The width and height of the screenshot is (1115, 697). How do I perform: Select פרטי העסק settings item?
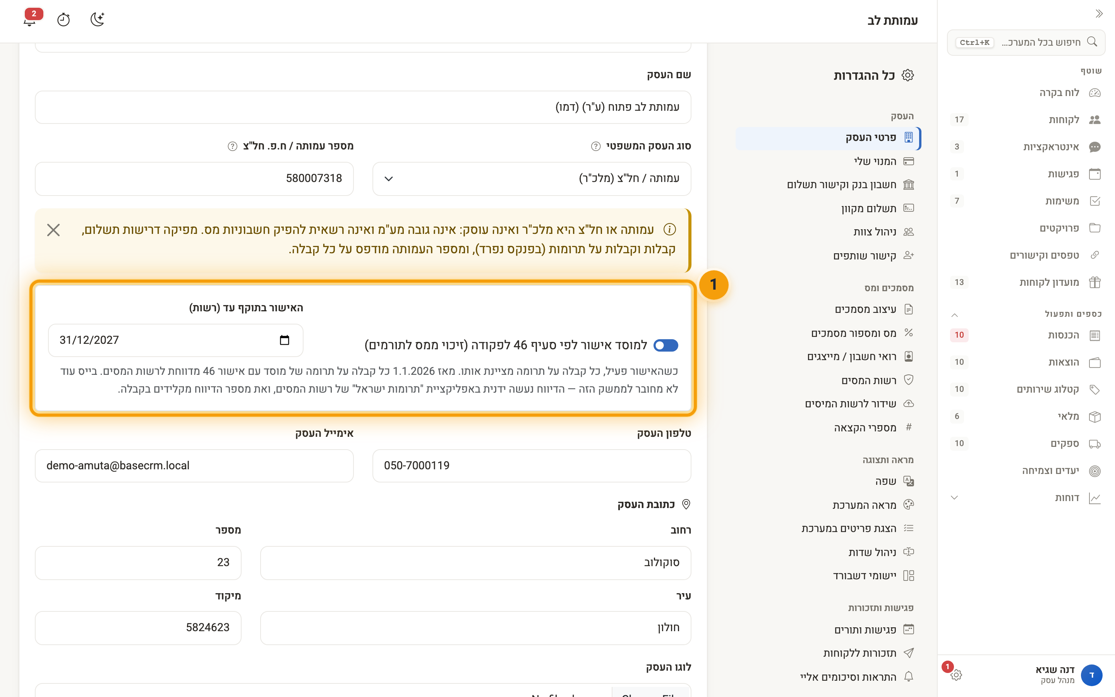828,138
